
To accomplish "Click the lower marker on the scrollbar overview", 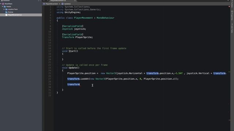I will click(229, 120).
